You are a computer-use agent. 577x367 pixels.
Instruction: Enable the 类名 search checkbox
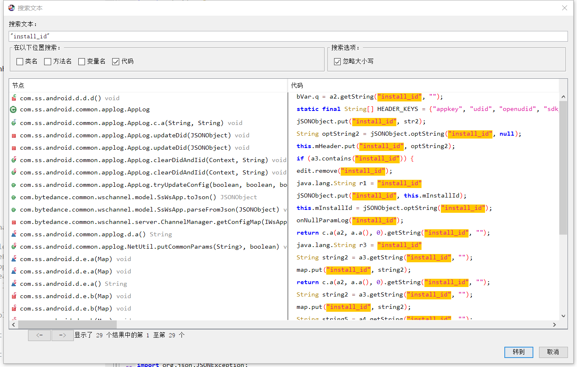pyautogui.click(x=20, y=61)
